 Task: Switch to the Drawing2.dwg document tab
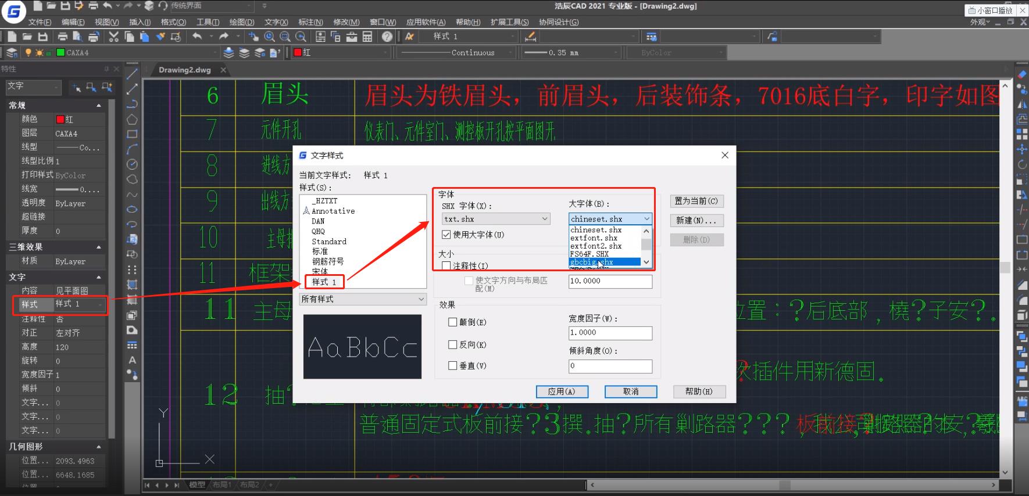tap(185, 70)
